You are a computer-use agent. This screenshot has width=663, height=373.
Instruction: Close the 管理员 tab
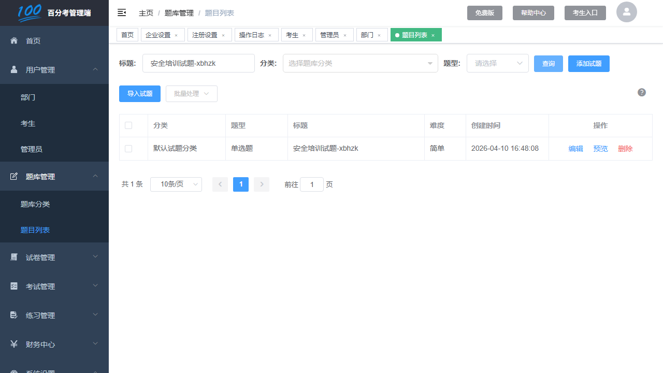pos(345,35)
